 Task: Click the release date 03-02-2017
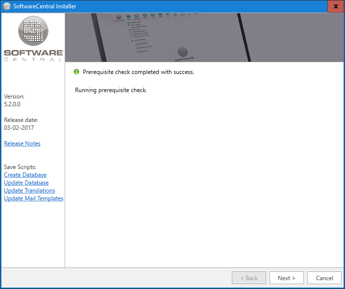19,128
